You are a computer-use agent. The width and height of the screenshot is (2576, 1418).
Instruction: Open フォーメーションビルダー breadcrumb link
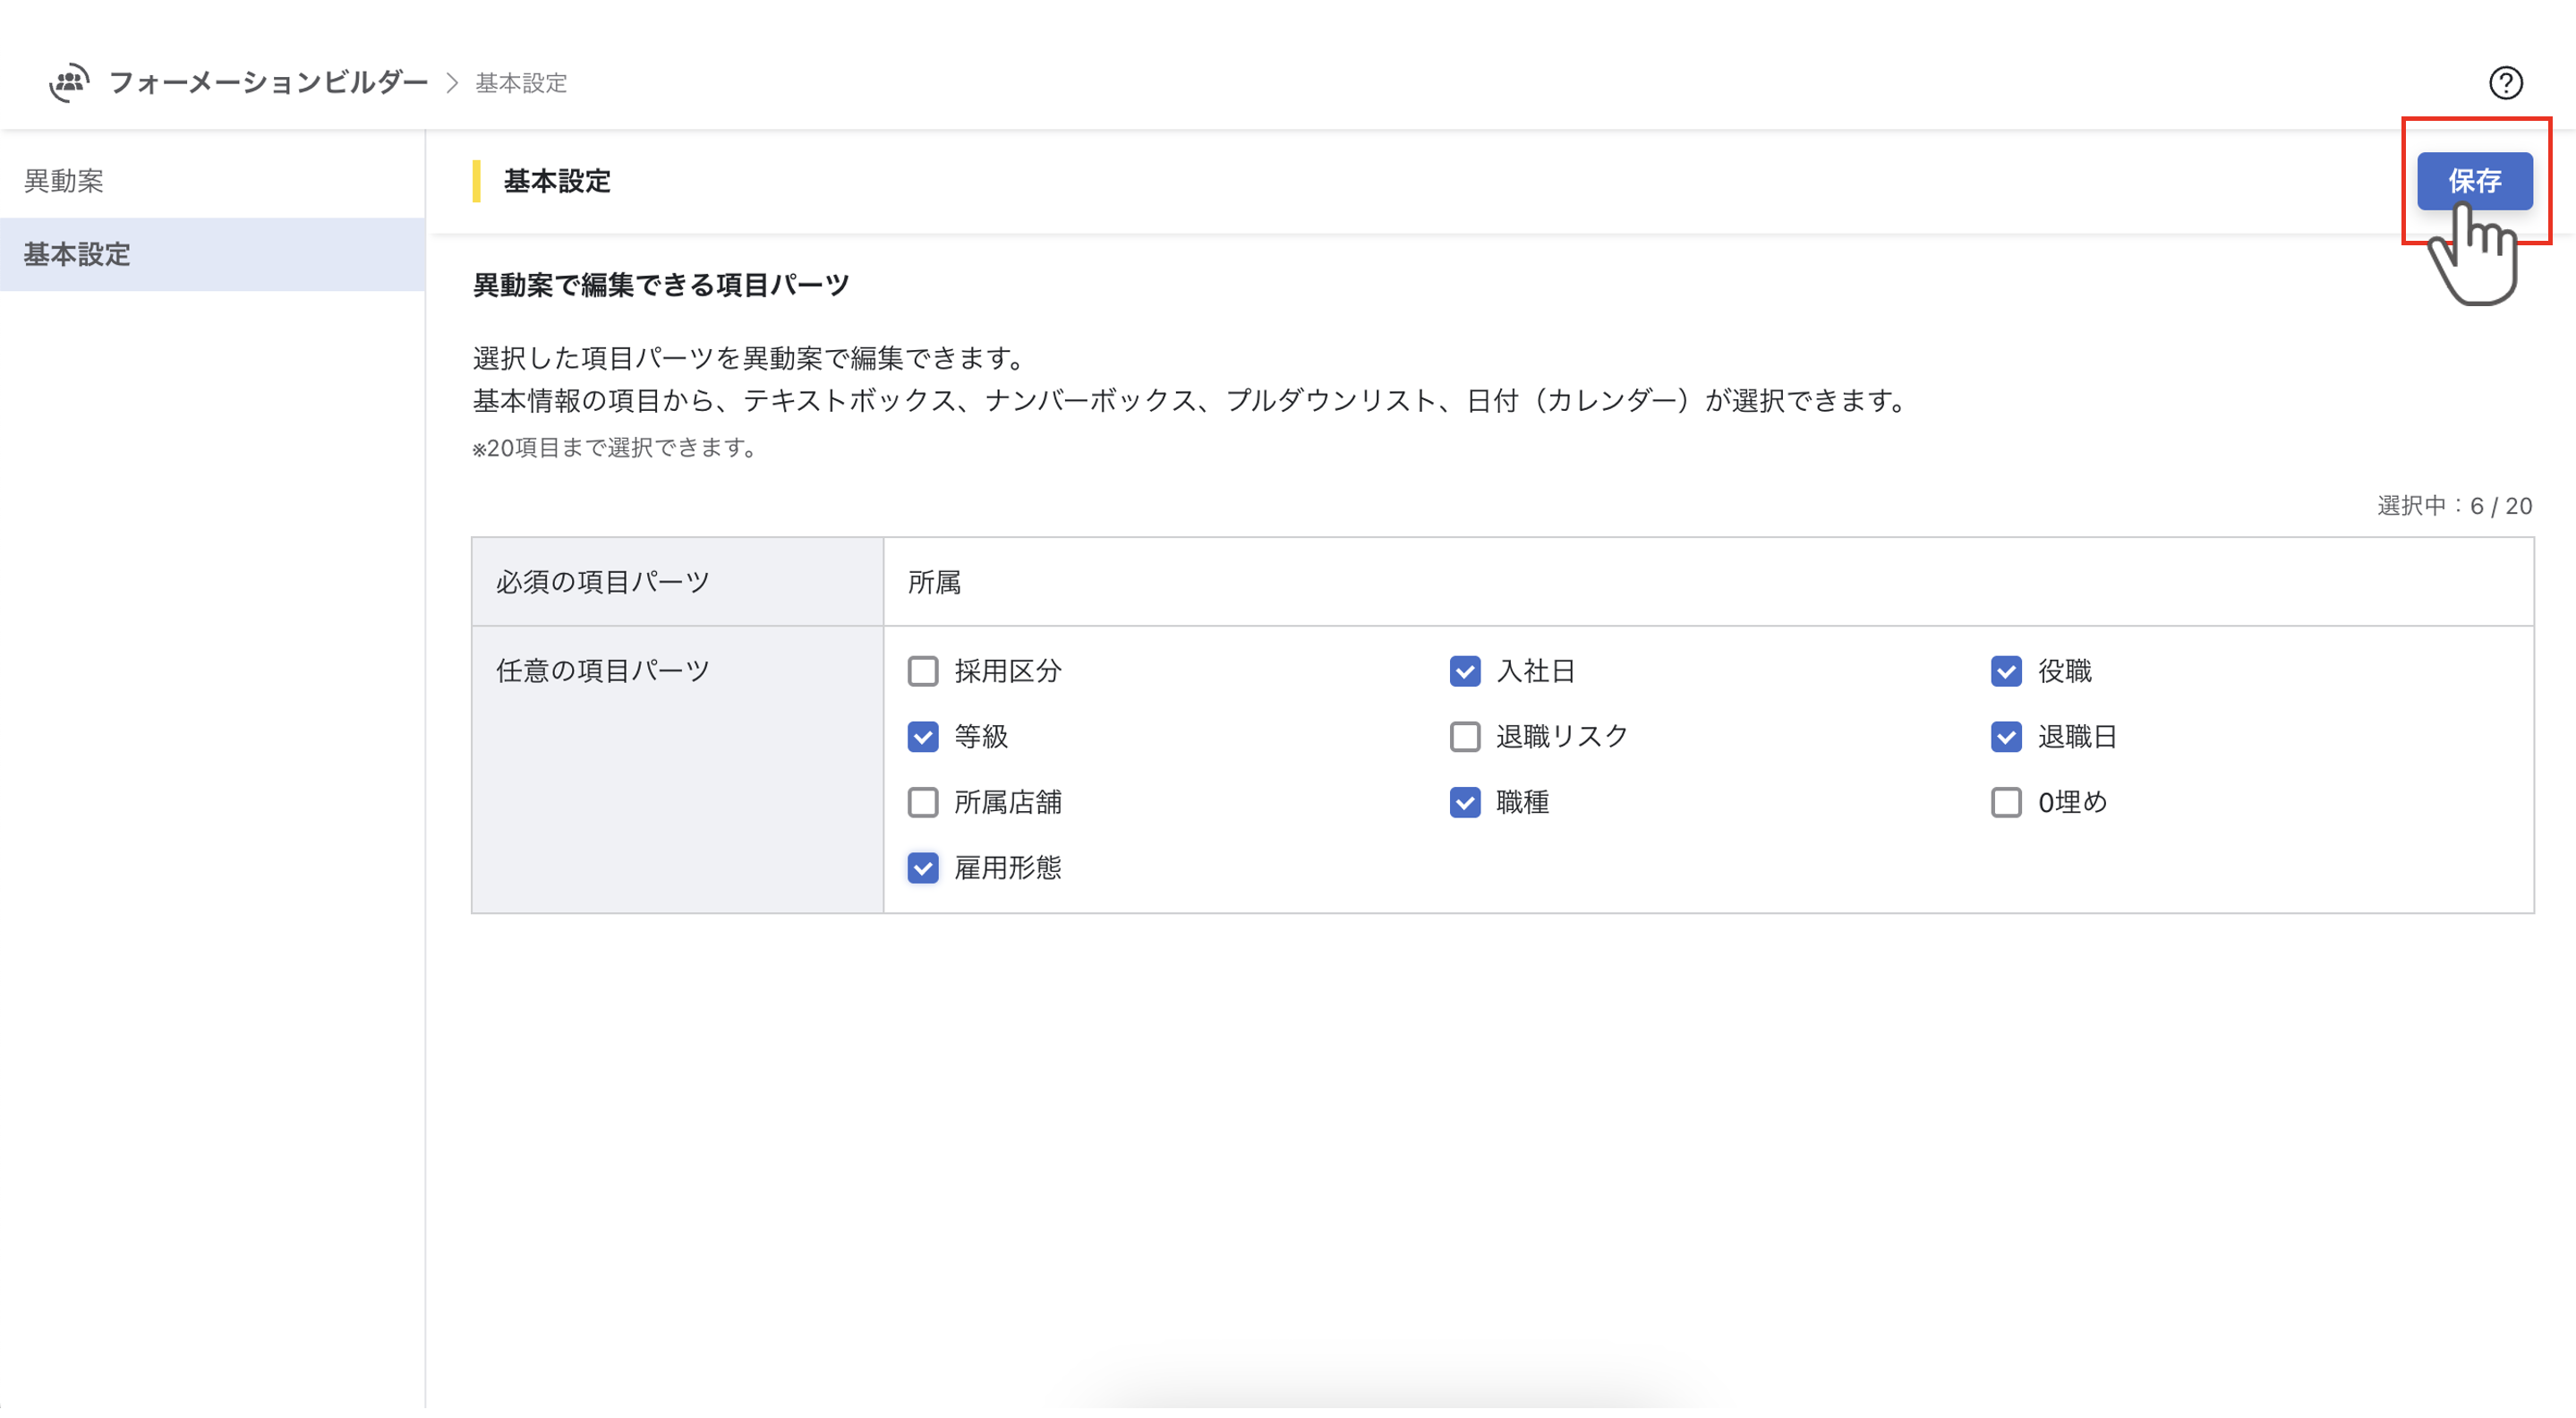(268, 82)
